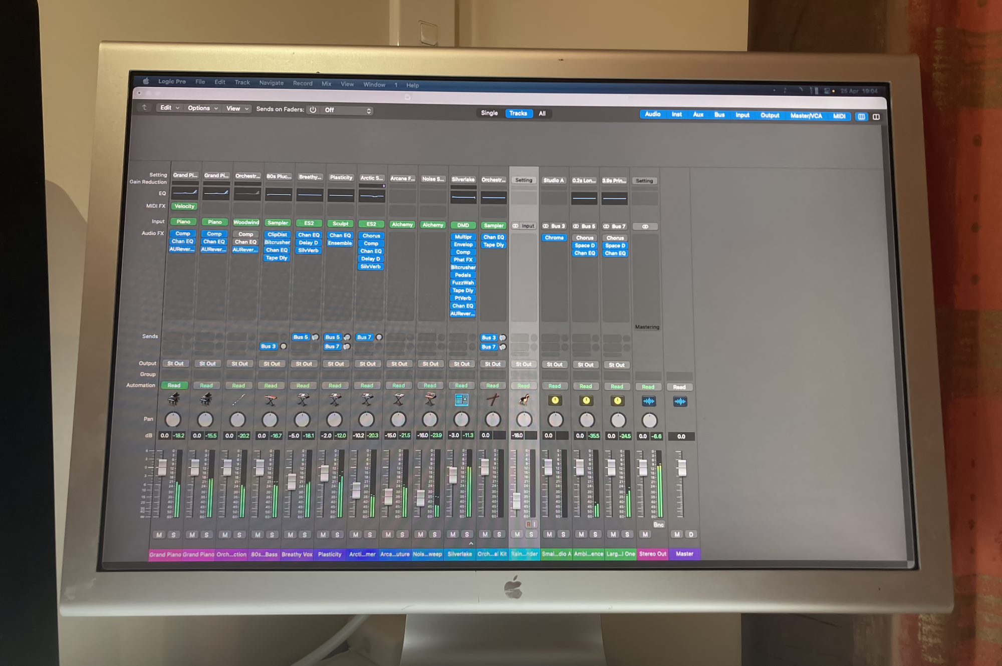Viewport: 1002px width, 666px height.
Task: Click the keyboard icon on 80s...Bass strip
Action: (271, 400)
